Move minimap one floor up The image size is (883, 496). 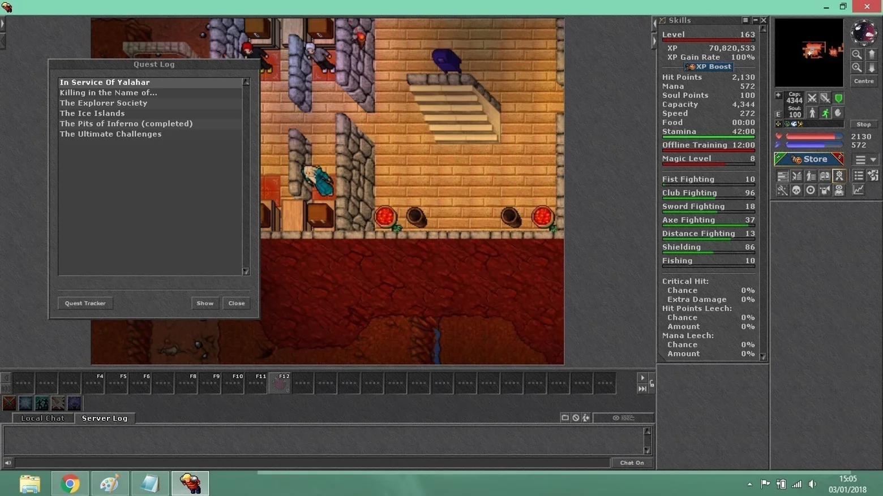[872, 54]
